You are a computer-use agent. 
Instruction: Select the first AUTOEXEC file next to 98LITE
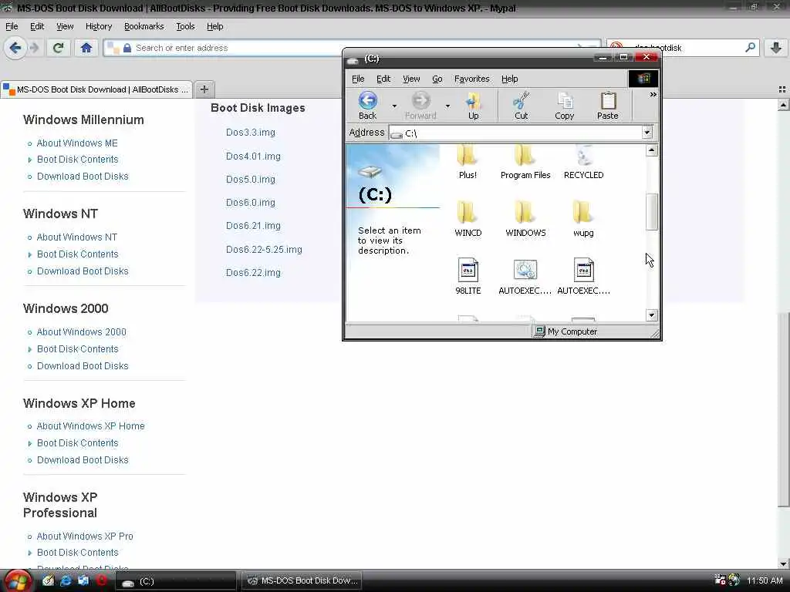click(x=525, y=277)
